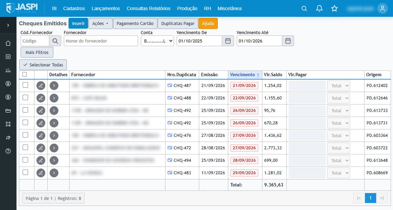The image size is (393, 210).
Task: Check the CHQ-488 row checkbox
Action: click(25, 98)
